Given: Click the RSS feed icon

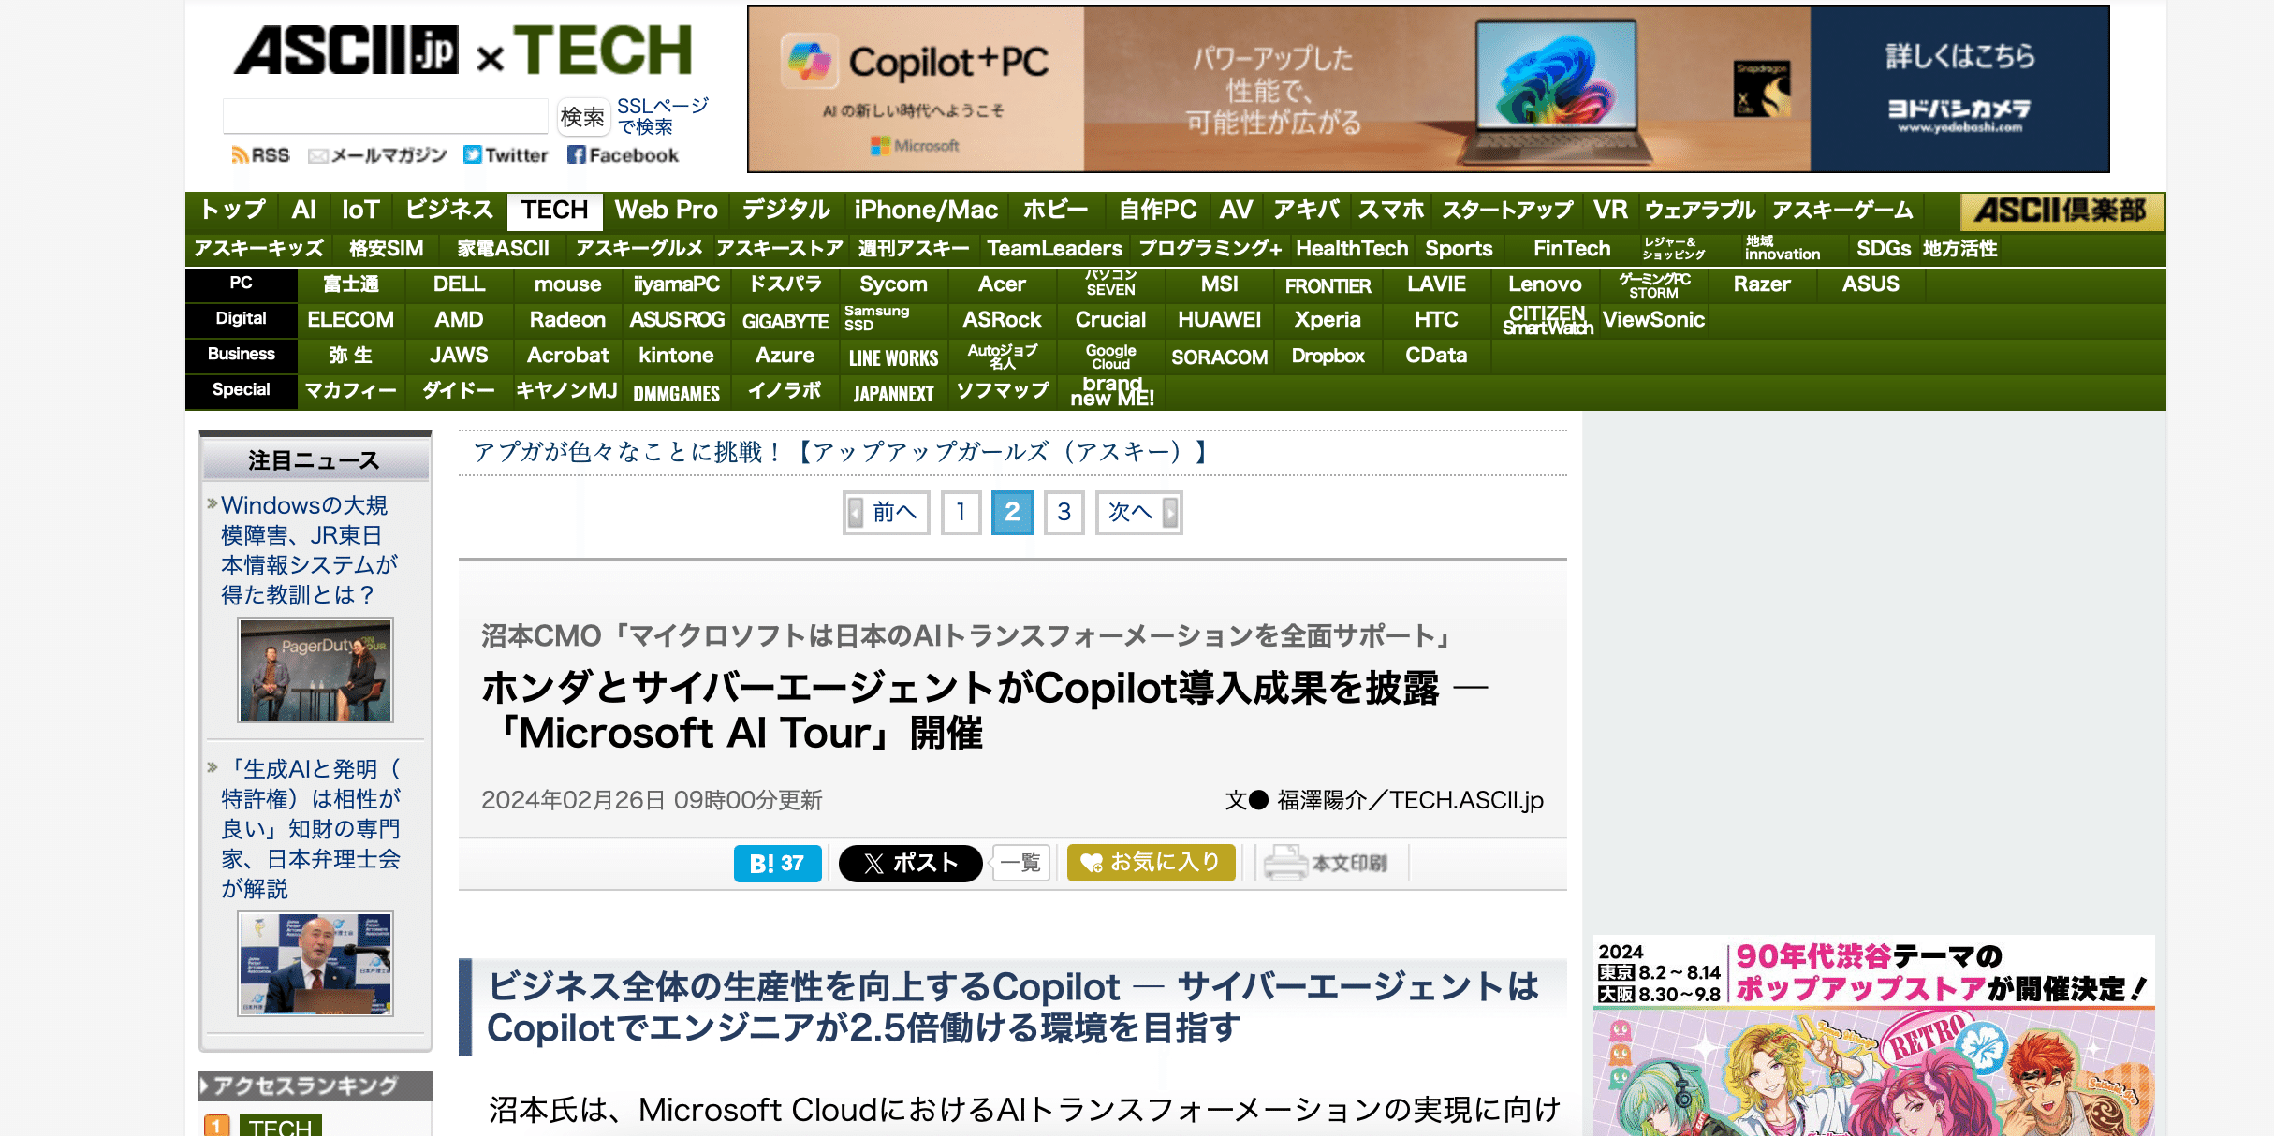Looking at the screenshot, I should 240,155.
